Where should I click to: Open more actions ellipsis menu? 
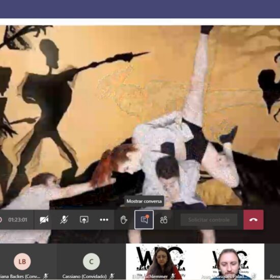click(x=104, y=219)
